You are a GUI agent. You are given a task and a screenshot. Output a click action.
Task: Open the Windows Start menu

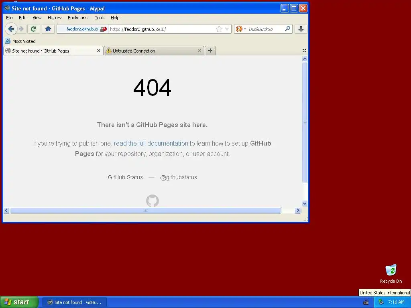(x=19, y=302)
